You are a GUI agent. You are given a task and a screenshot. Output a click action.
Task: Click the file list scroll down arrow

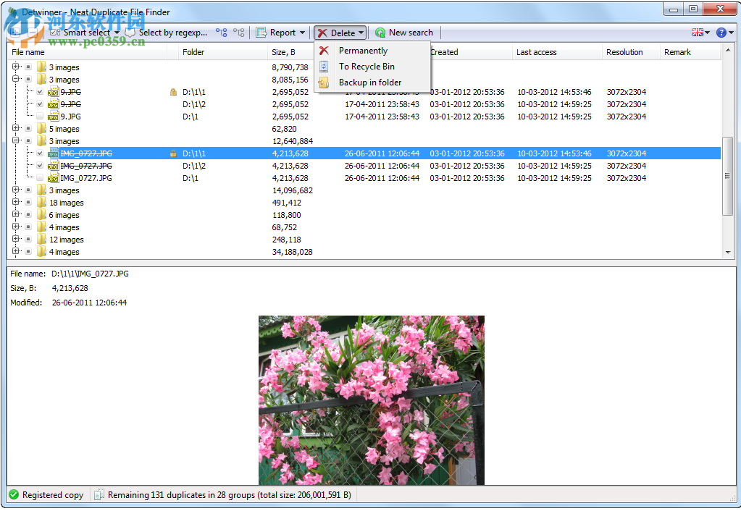tap(727, 253)
